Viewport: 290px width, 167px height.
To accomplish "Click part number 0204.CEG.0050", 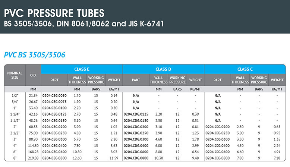I will pos(54,95).
